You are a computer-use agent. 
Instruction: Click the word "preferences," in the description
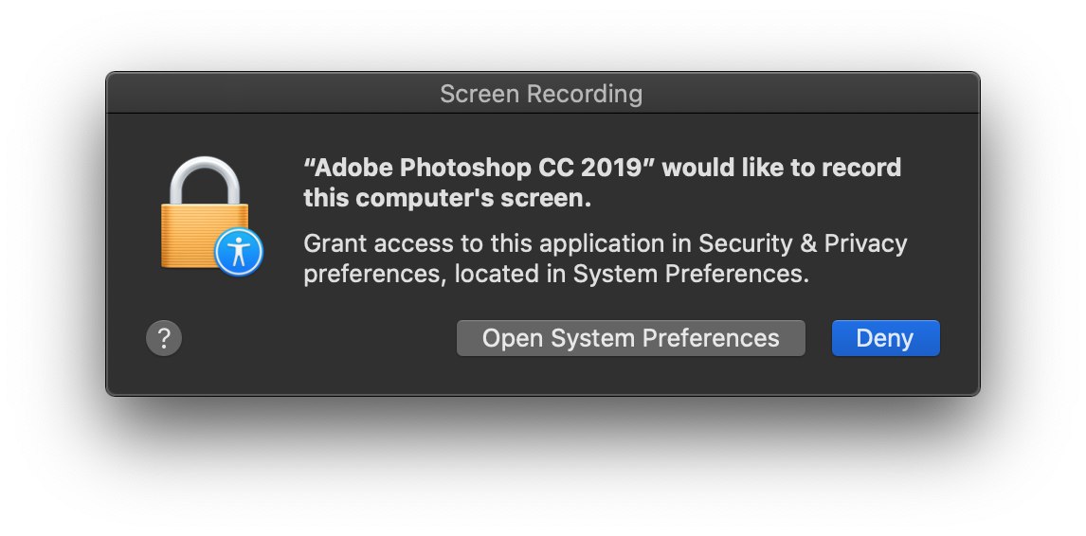pos(375,275)
